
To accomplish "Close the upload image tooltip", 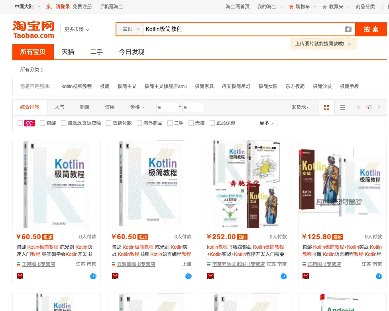I will (349, 44).
